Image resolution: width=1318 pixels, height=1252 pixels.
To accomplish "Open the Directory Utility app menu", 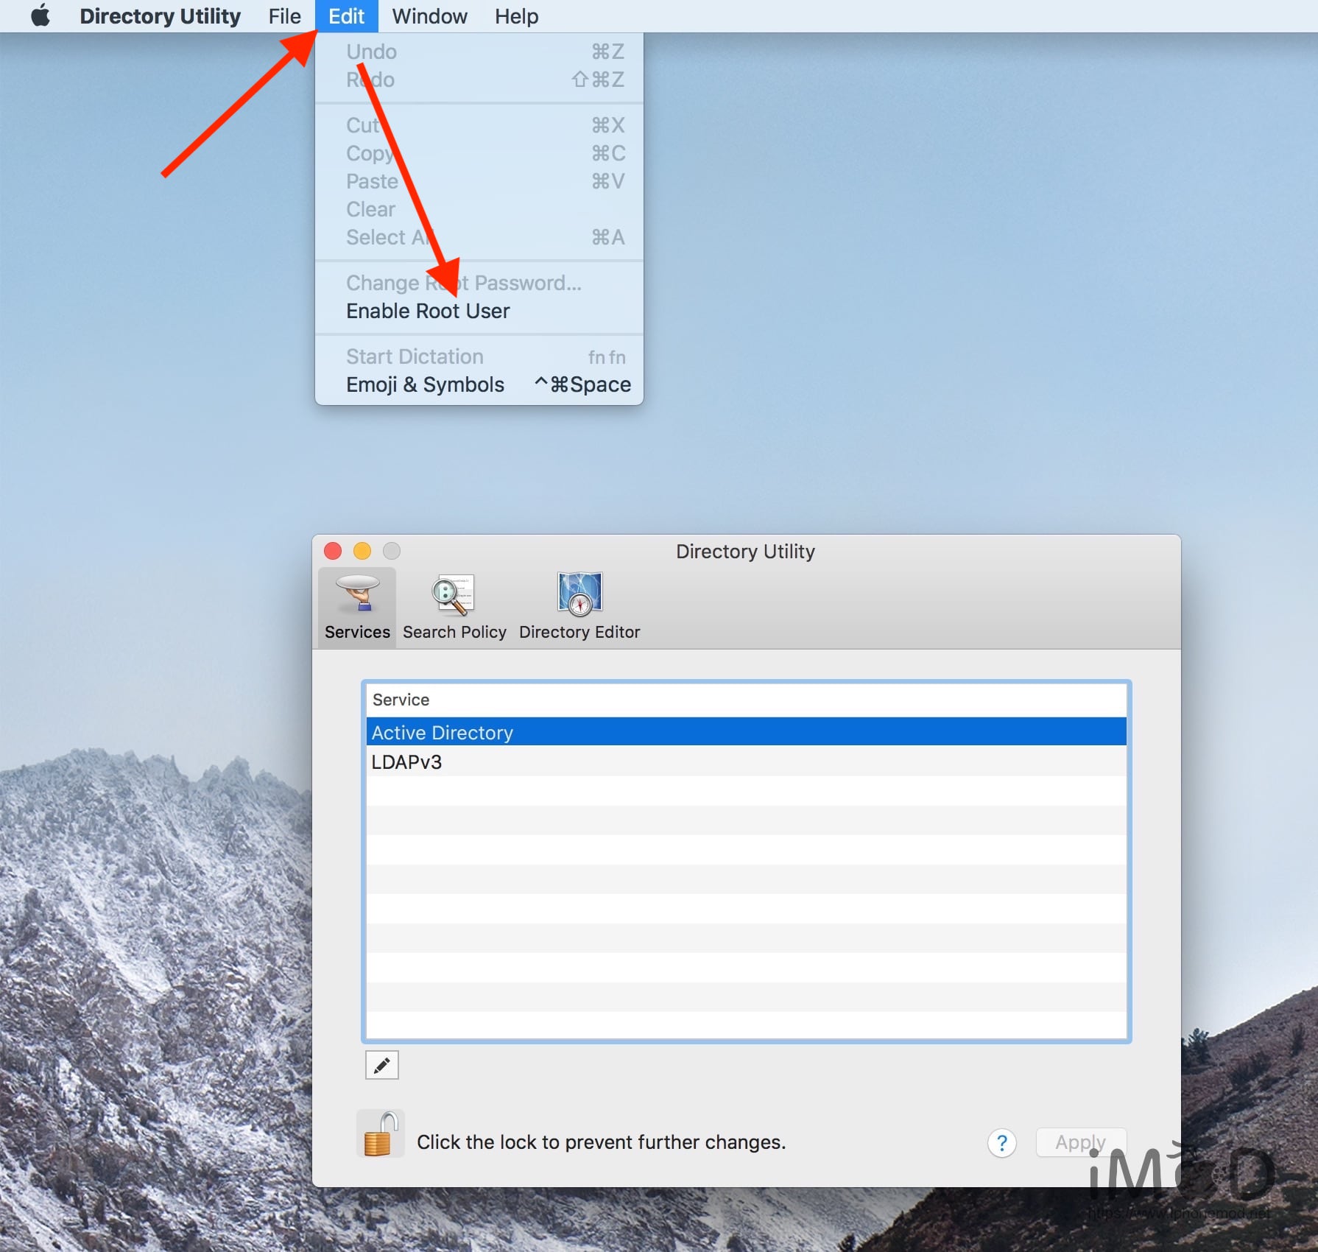I will coord(160,16).
